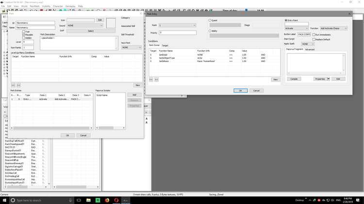Switch to the Advanced tab

(310, 49)
